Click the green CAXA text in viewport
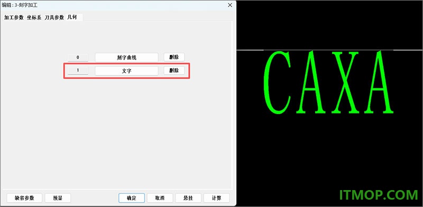This screenshot has height=207, width=423. click(328, 82)
